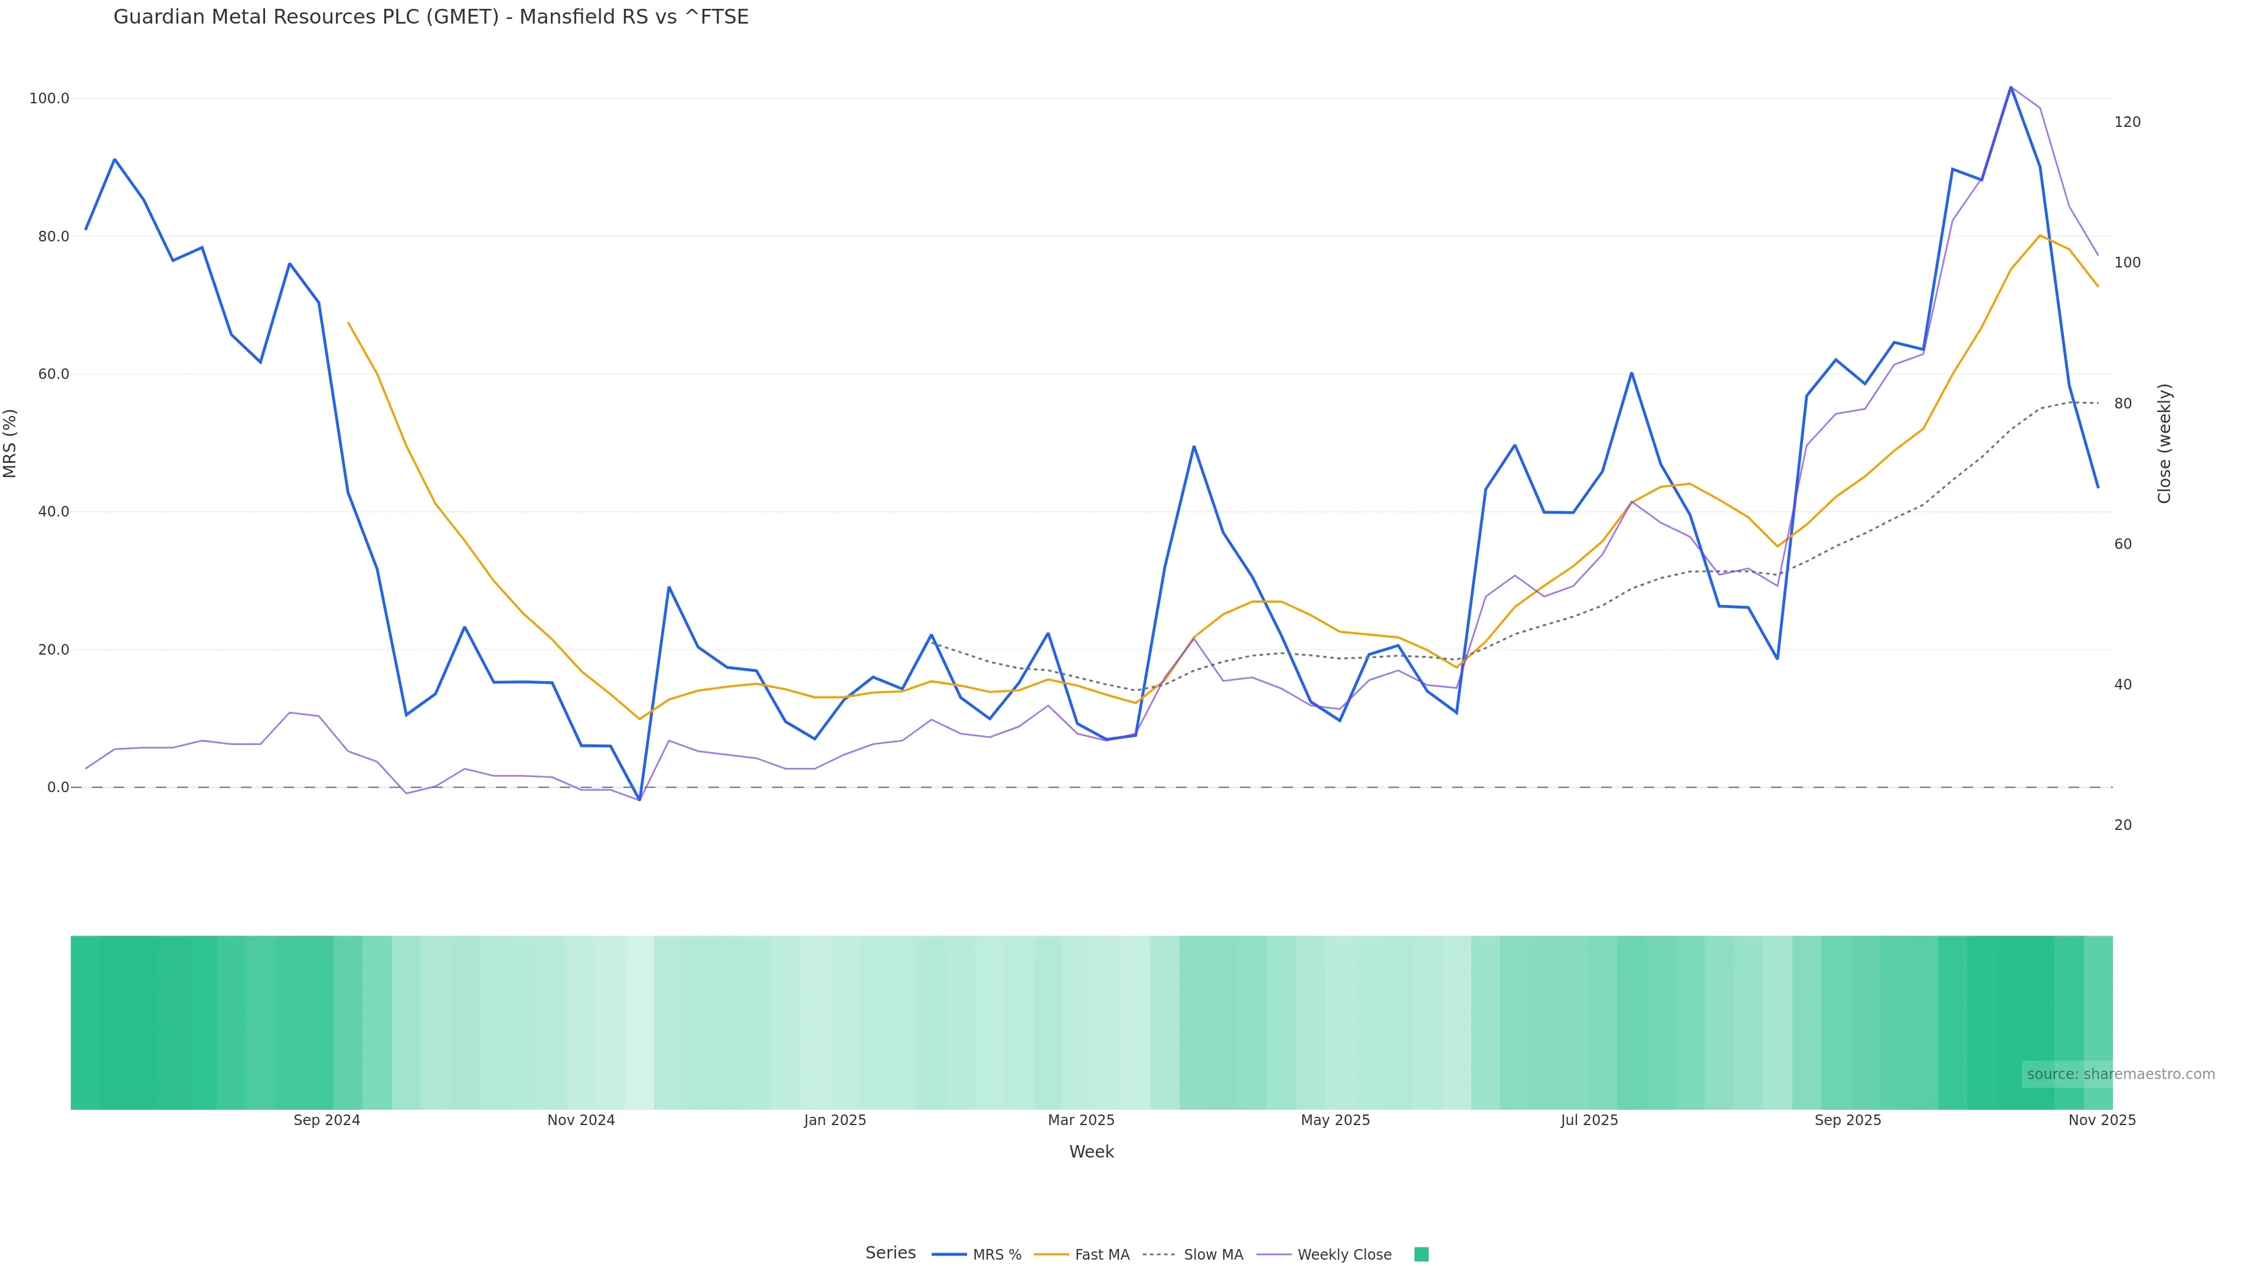
Task: Click the green heatmap legend swatch
Action: point(1420,1255)
